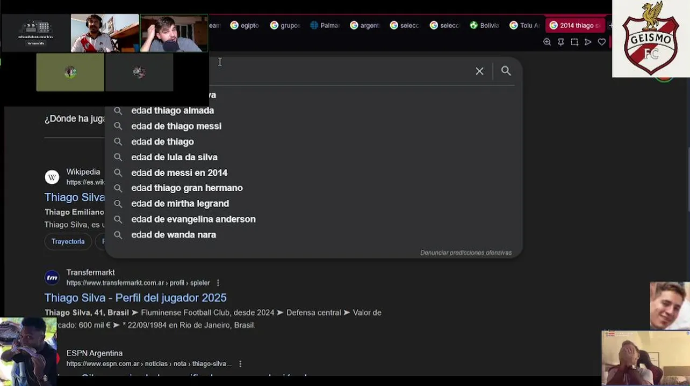Click the webcam thumbnail with hands on face
Image resolution: width=690 pixels, height=386 pixels.
tap(645, 358)
